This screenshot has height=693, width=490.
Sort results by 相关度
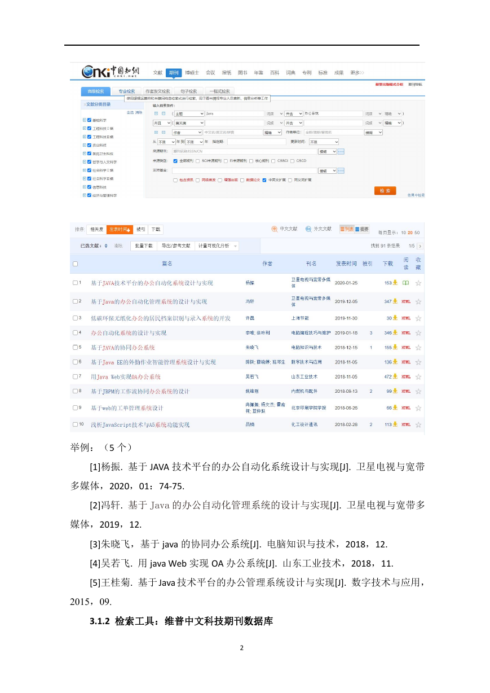(x=96, y=229)
